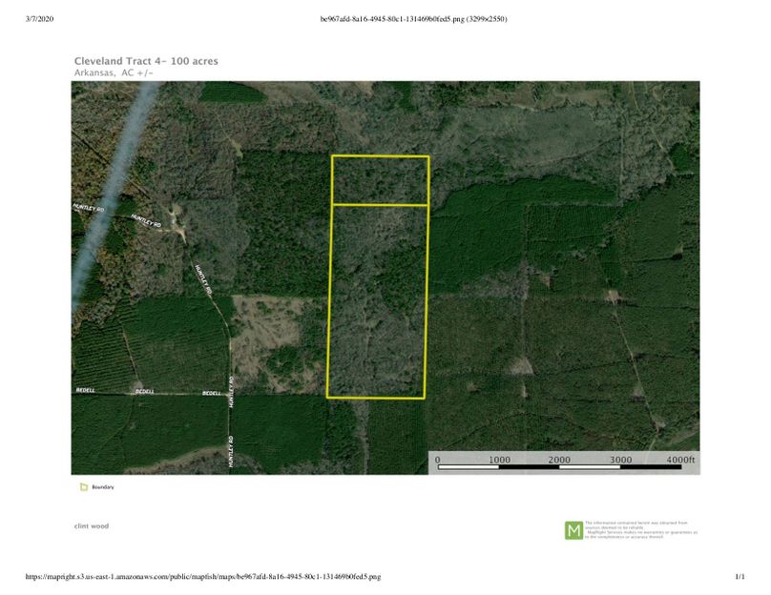Select the large lower yellow parcel rectangle

click(x=378, y=301)
